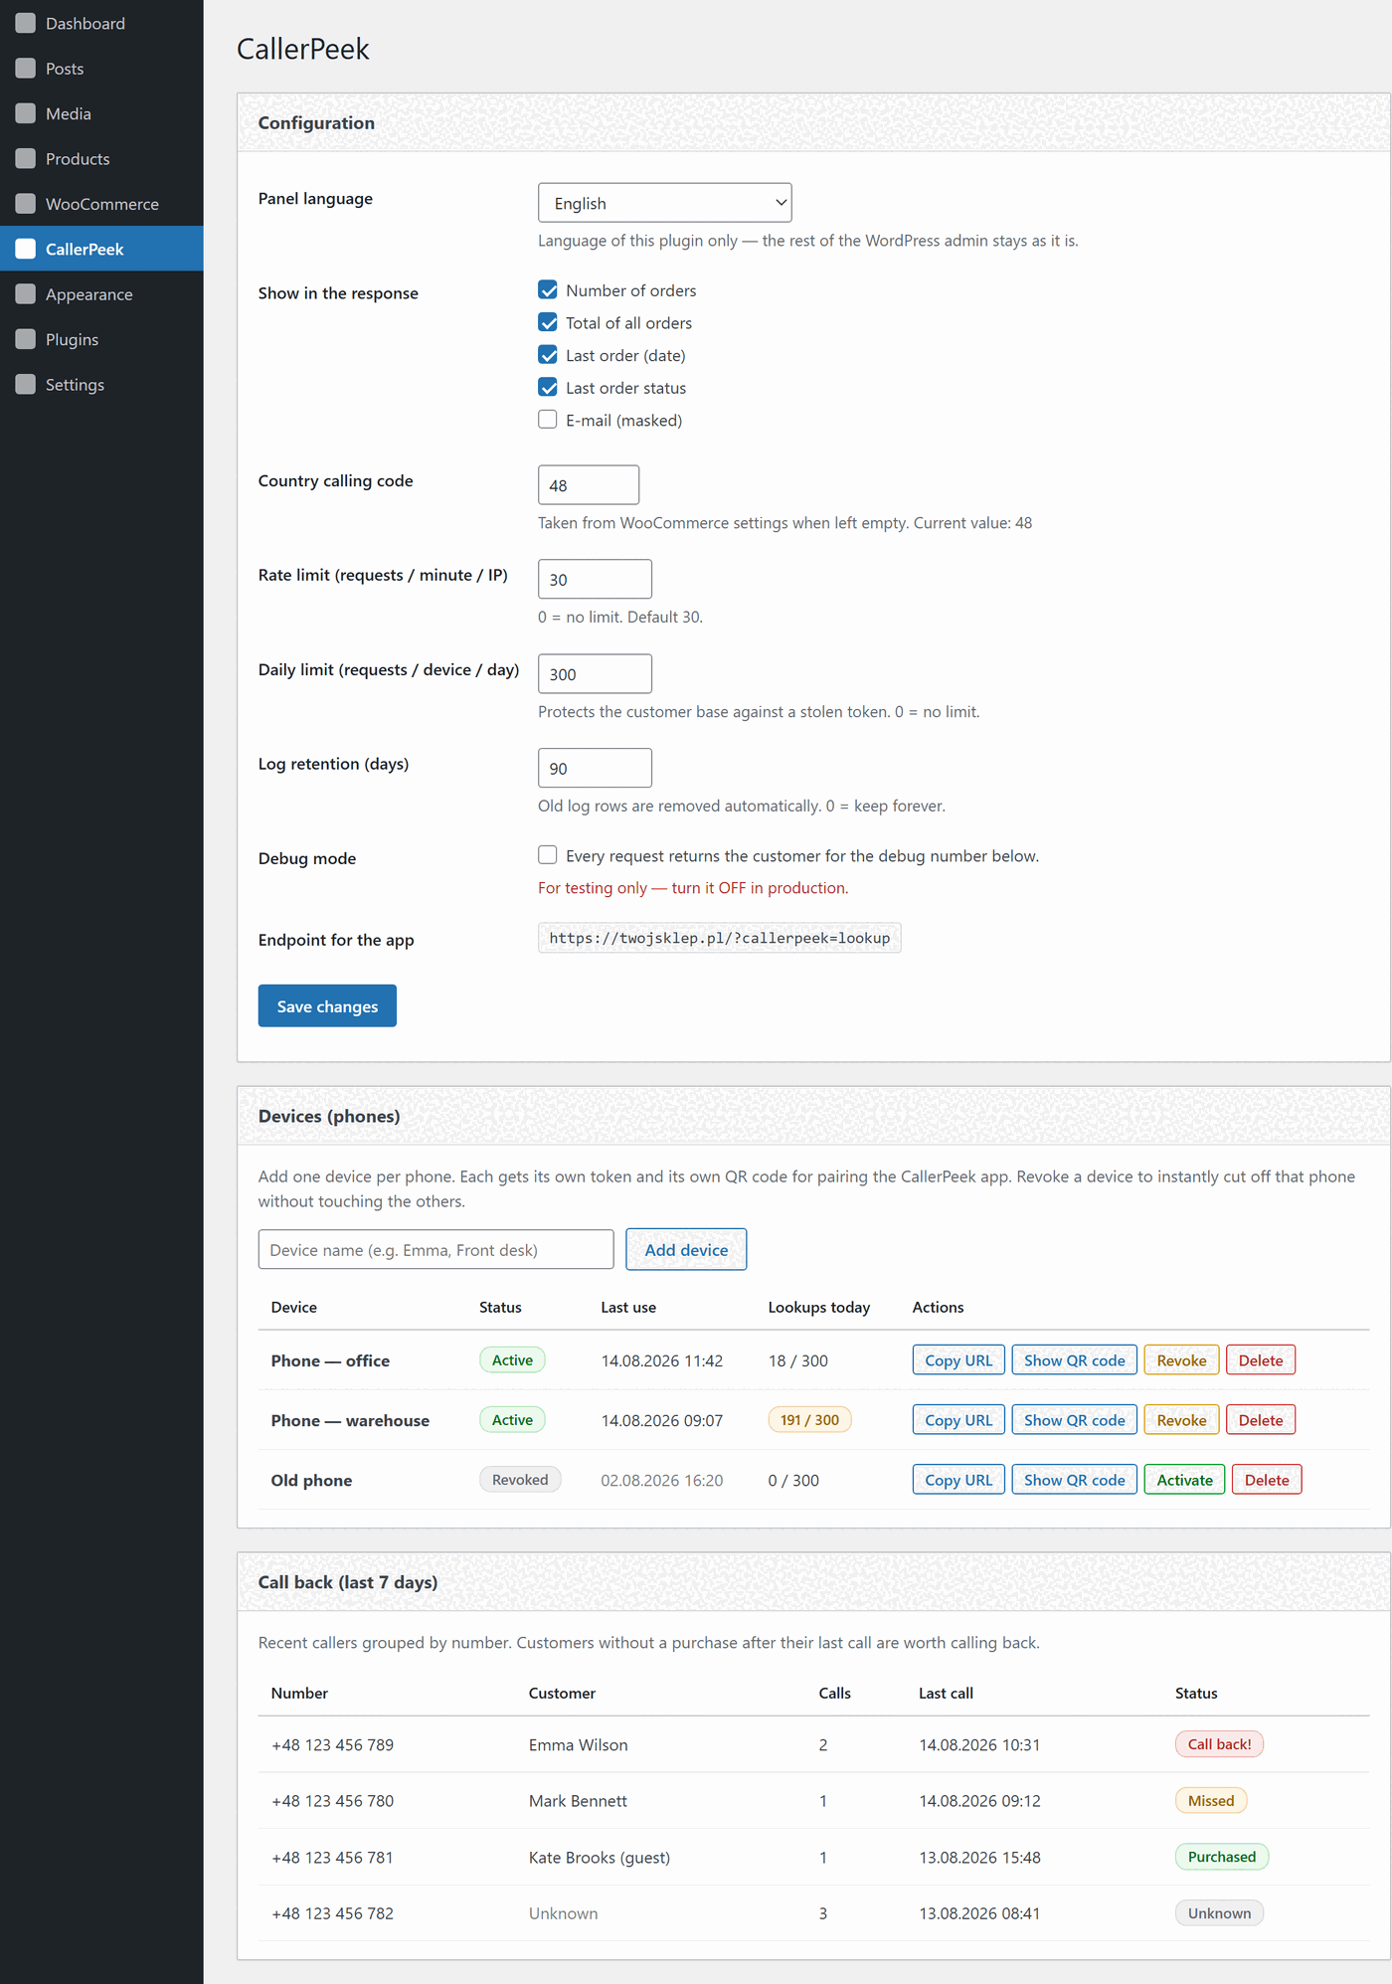Click the Products sidebar icon

coord(26,158)
